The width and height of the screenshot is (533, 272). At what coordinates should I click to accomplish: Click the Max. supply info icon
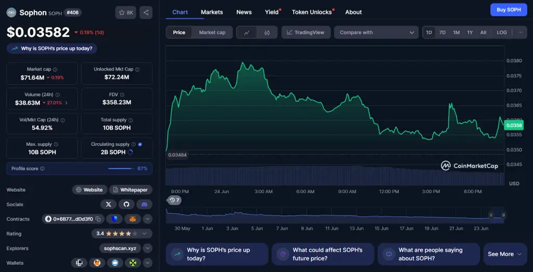pyautogui.click(x=56, y=144)
